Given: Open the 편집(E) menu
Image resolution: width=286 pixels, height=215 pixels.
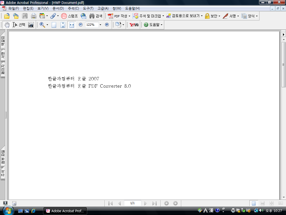Looking at the screenshot, I should [x=28, y=8].
